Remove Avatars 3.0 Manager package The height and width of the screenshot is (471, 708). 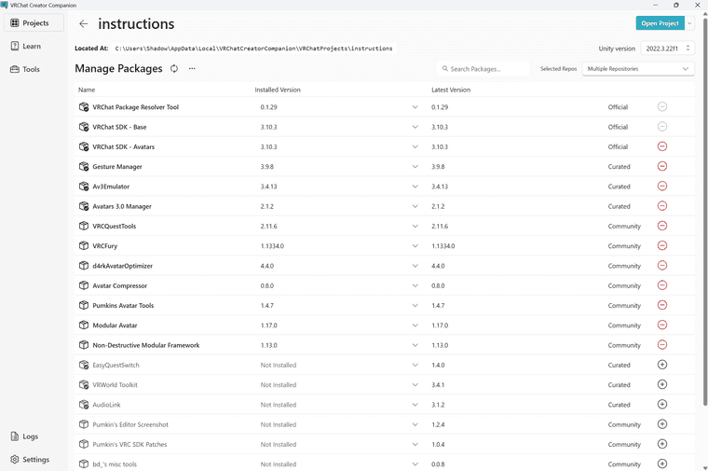coord(662,206)
